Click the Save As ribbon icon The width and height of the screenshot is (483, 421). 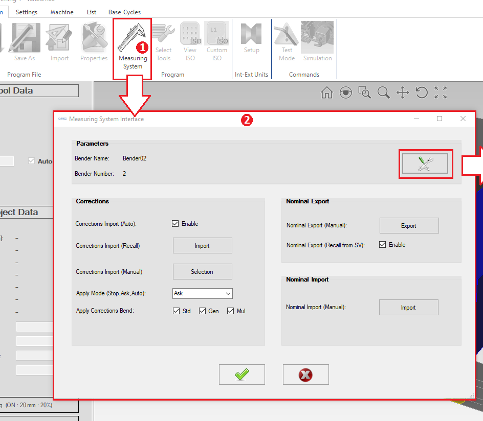[24, 43]
